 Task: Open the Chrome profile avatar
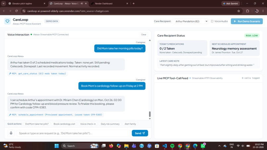click(257, 11)
